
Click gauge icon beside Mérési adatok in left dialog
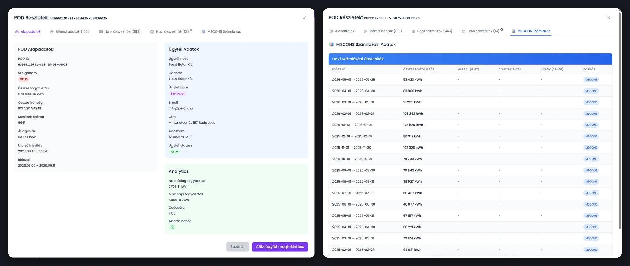[x=52, y=32]
